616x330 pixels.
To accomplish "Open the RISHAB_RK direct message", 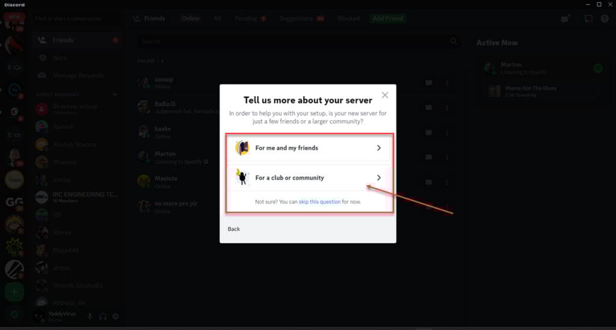I will coord(77,303).
